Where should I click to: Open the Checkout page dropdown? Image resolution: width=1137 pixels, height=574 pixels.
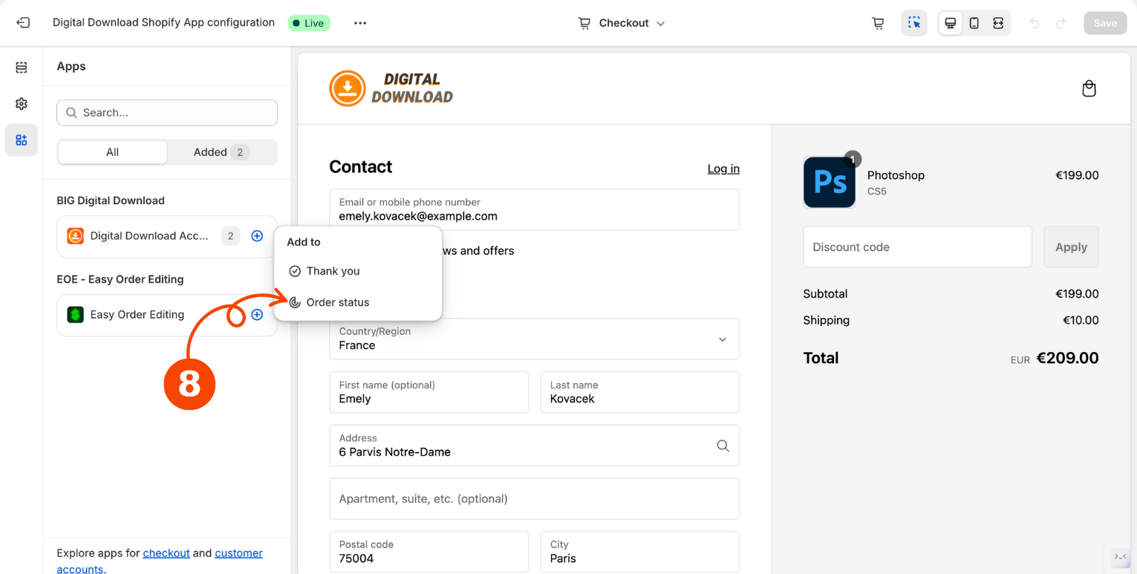[622, 23]
